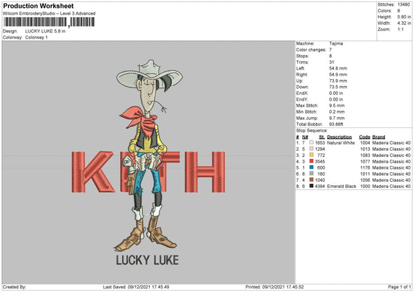This screenshot has width=414, height=292.
Task: Select the brown swatch beside 1040
Action: (x=311, y=180)
